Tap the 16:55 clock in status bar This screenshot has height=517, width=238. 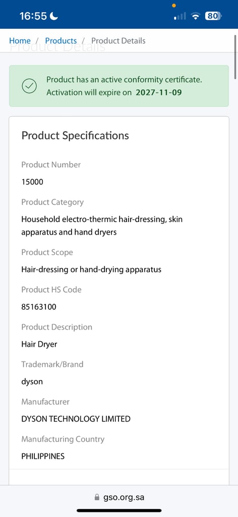click(x=33, y=16)
